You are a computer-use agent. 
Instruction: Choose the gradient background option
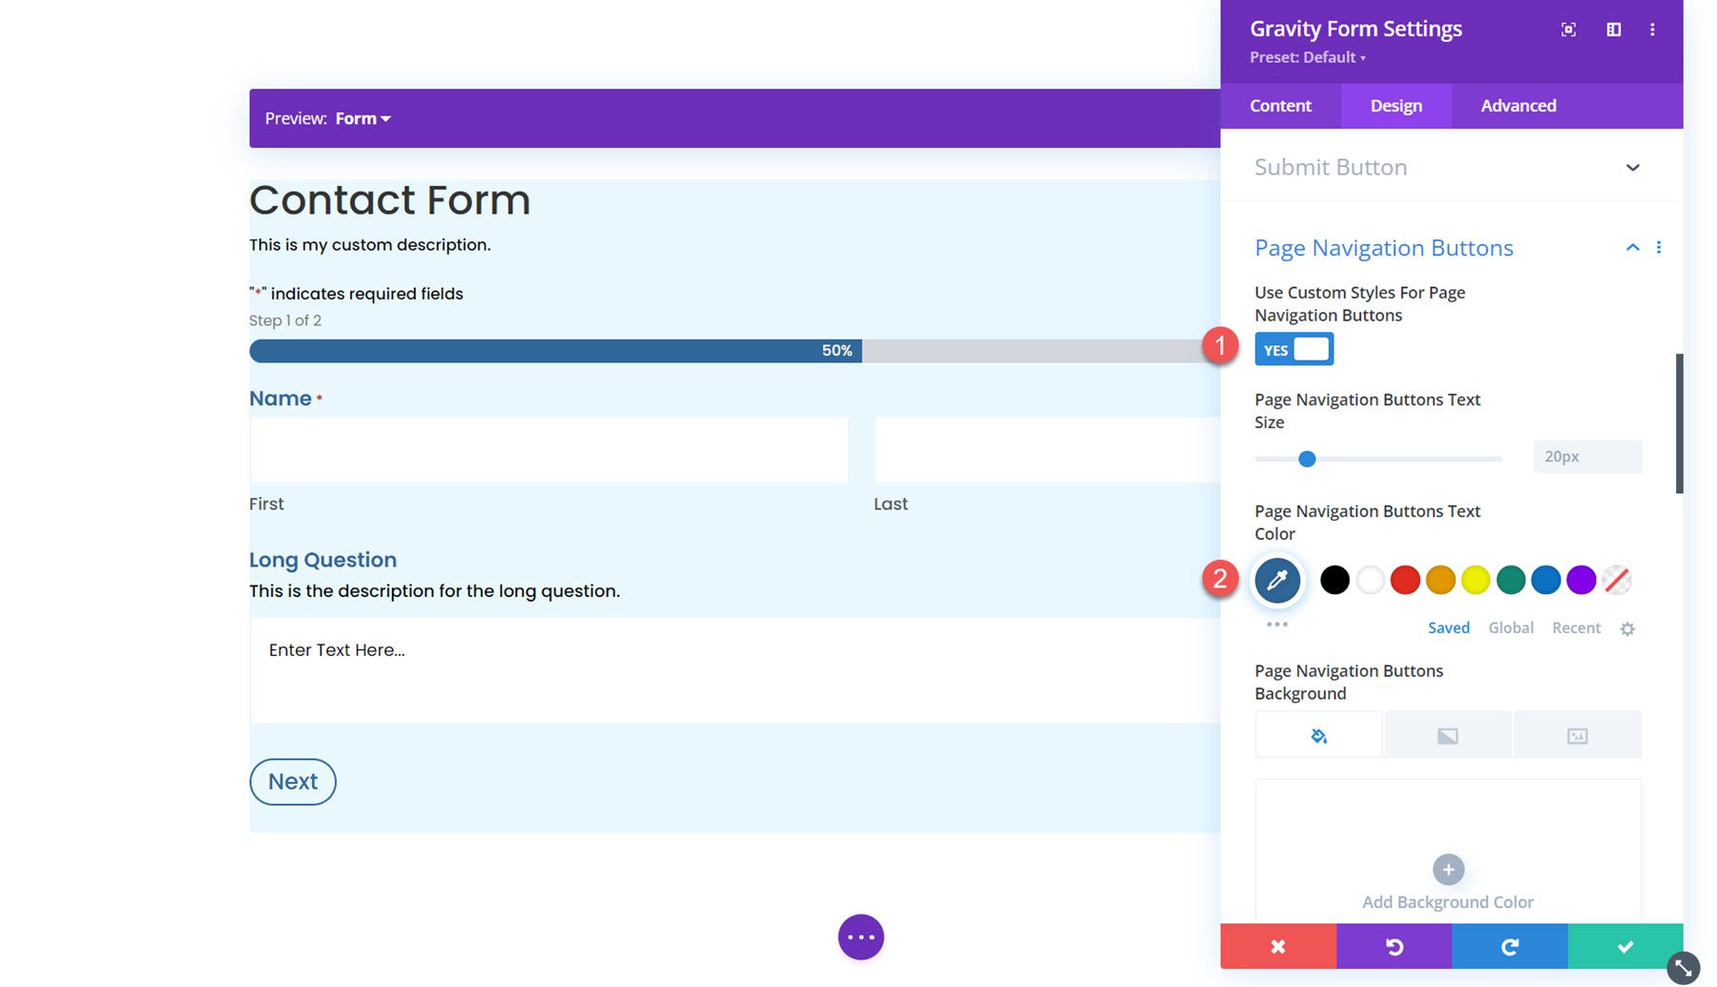coord(1447,734)
